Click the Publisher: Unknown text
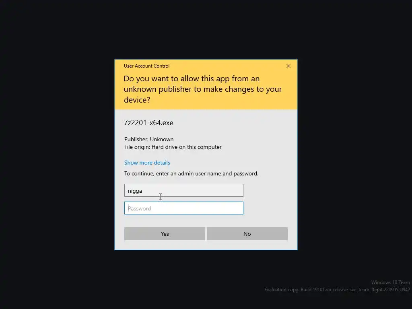 pos(149,139)
